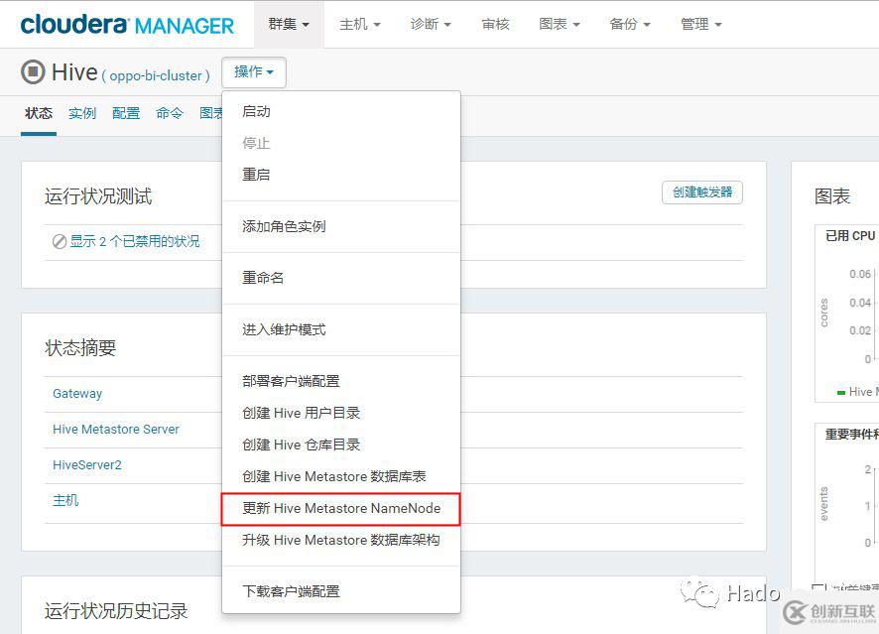Open the 诊断 dropdown menu
Image resolution: width=879 pixels, height=634 pixels.
point(431,24)
